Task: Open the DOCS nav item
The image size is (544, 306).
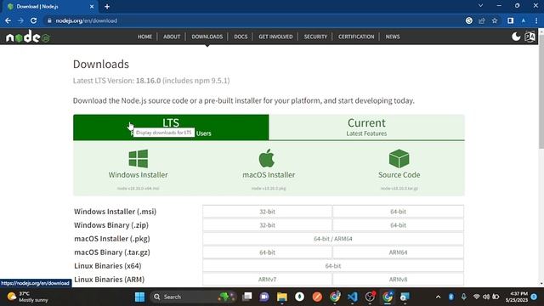Action: [x=241, y=37]
